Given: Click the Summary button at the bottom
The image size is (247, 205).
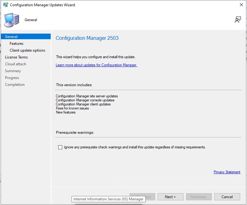Looking at the screenshot, I should 199,197.
